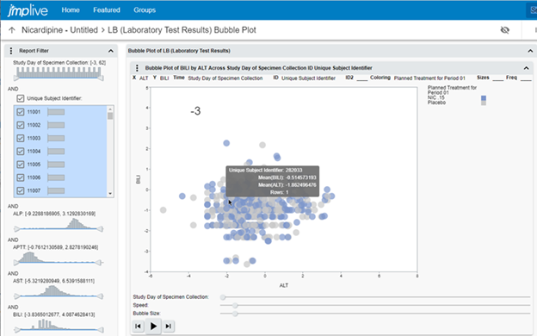Image resolution: width=537 pixels, height=336 pixels.
Task: Click the APTT range filter slider
Action: click(x=59, y=262)
